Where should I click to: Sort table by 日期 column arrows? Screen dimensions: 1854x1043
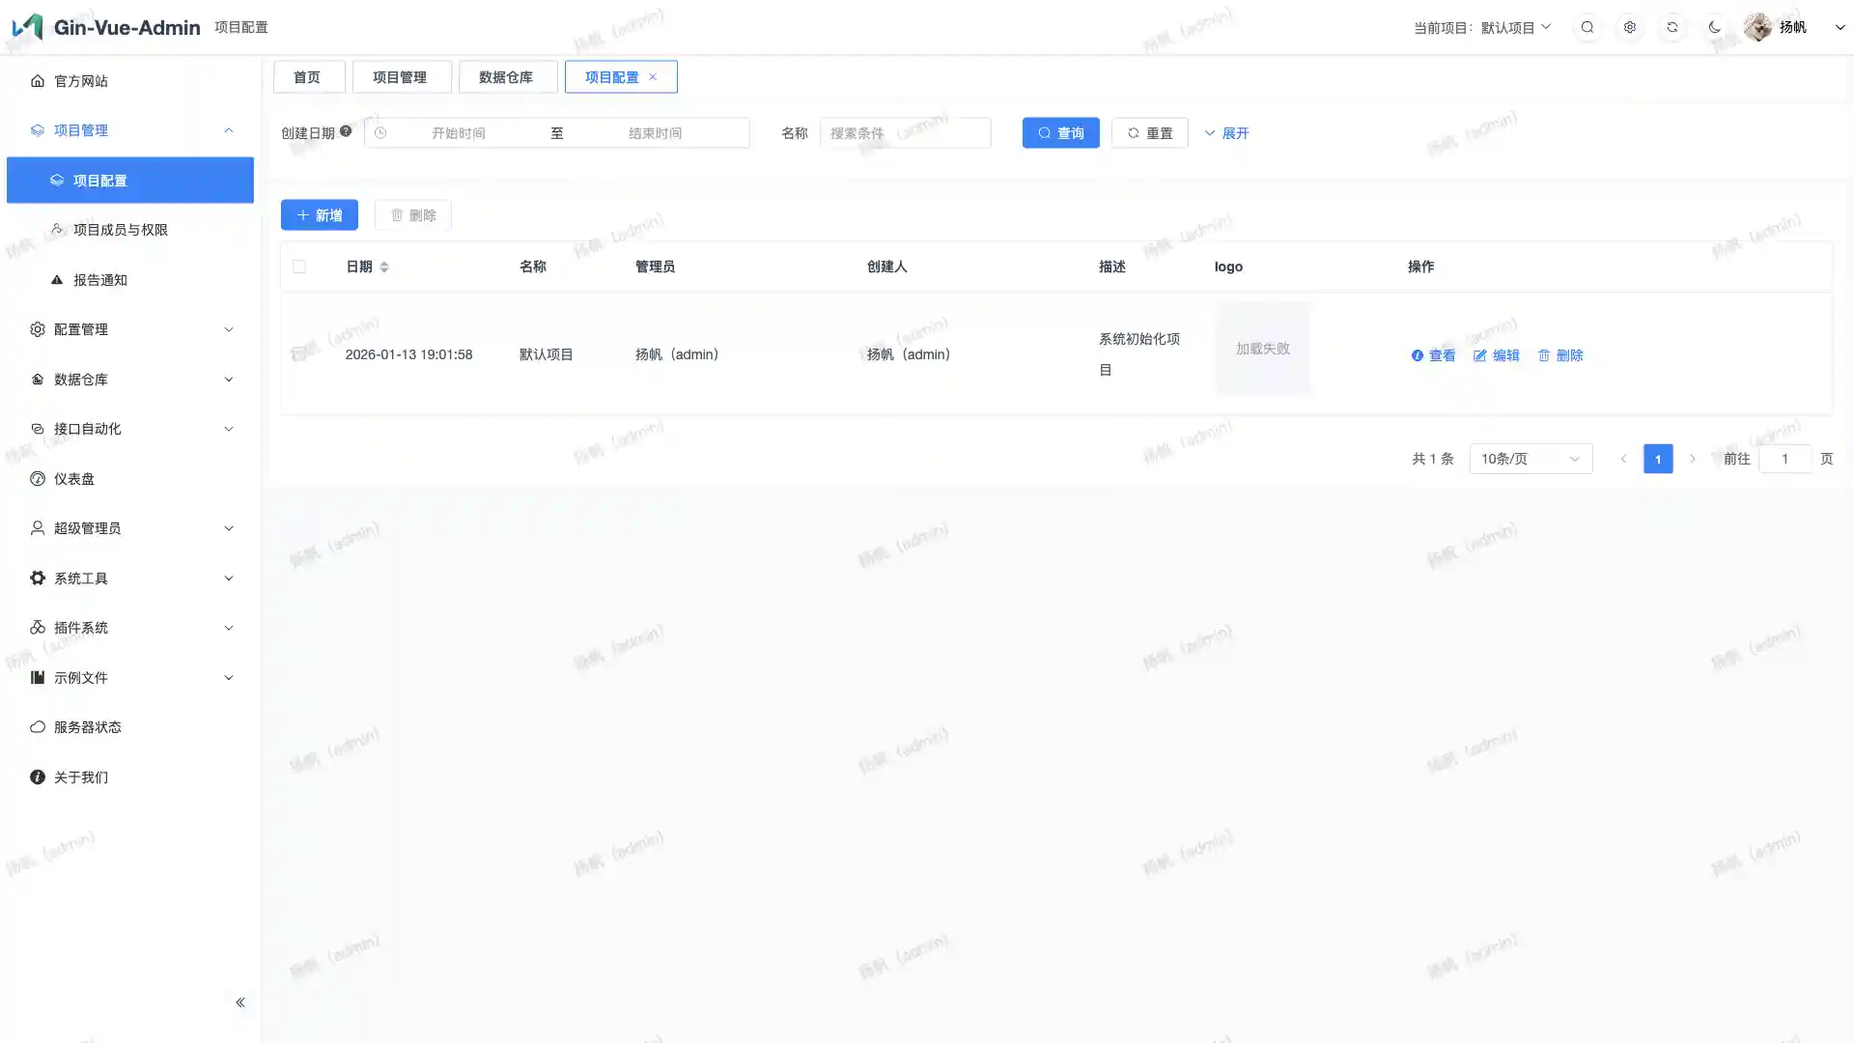point(384,267)
